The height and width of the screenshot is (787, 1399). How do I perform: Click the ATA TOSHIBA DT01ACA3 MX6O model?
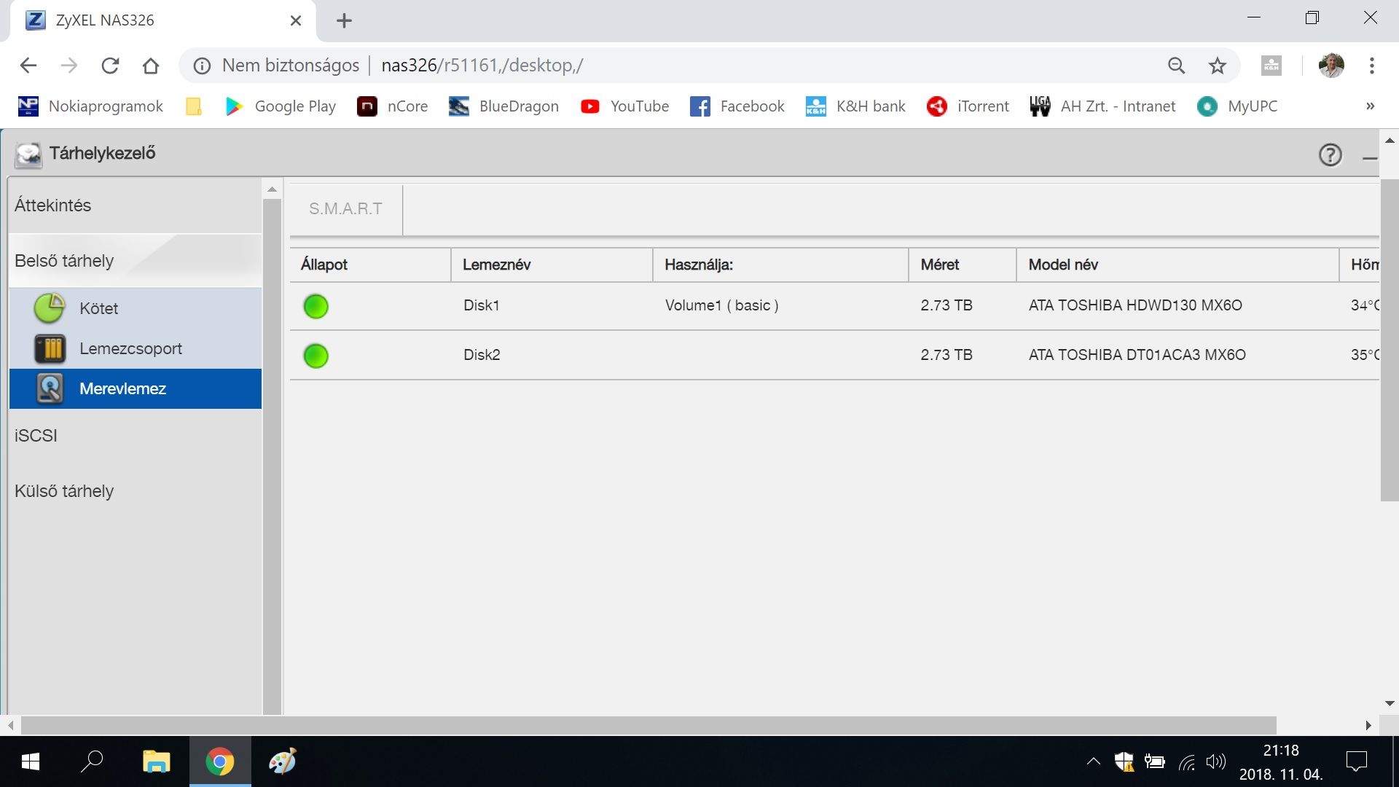pyautogui.click(x=1137, y=355)
